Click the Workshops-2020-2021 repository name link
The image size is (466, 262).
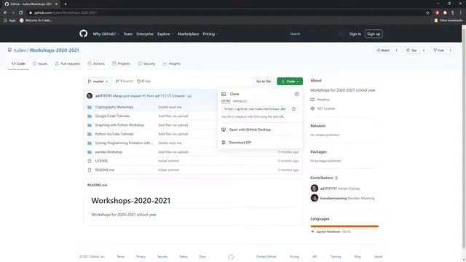(x=54, y=50)
